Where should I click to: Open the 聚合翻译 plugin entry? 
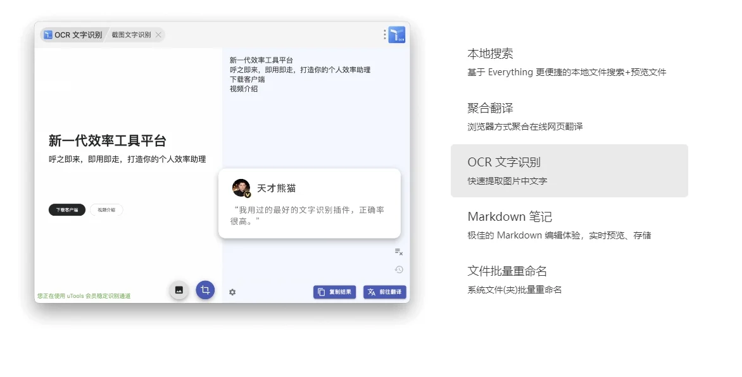pos(491,108)
